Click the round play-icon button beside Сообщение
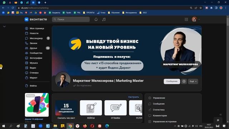The height and width of the screenshot is (129, 229). point(184,81)
